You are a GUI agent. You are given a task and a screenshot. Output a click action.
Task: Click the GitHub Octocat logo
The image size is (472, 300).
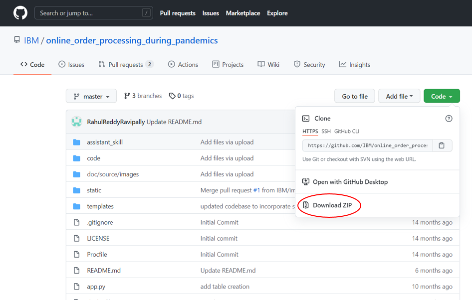click(x=20, y=13)
